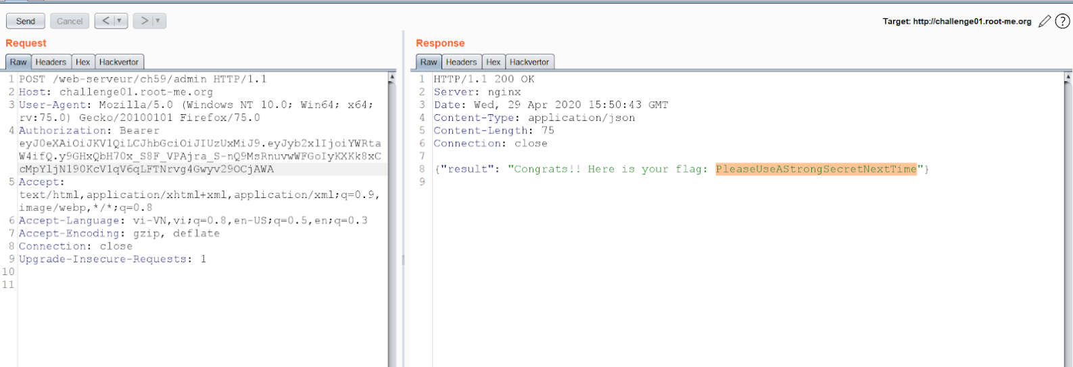Image resolution: width=1073 pixels, height=367 pixels.
Task: Click the 'Content-Type: application/json' line
Action: tap(534, 118)
